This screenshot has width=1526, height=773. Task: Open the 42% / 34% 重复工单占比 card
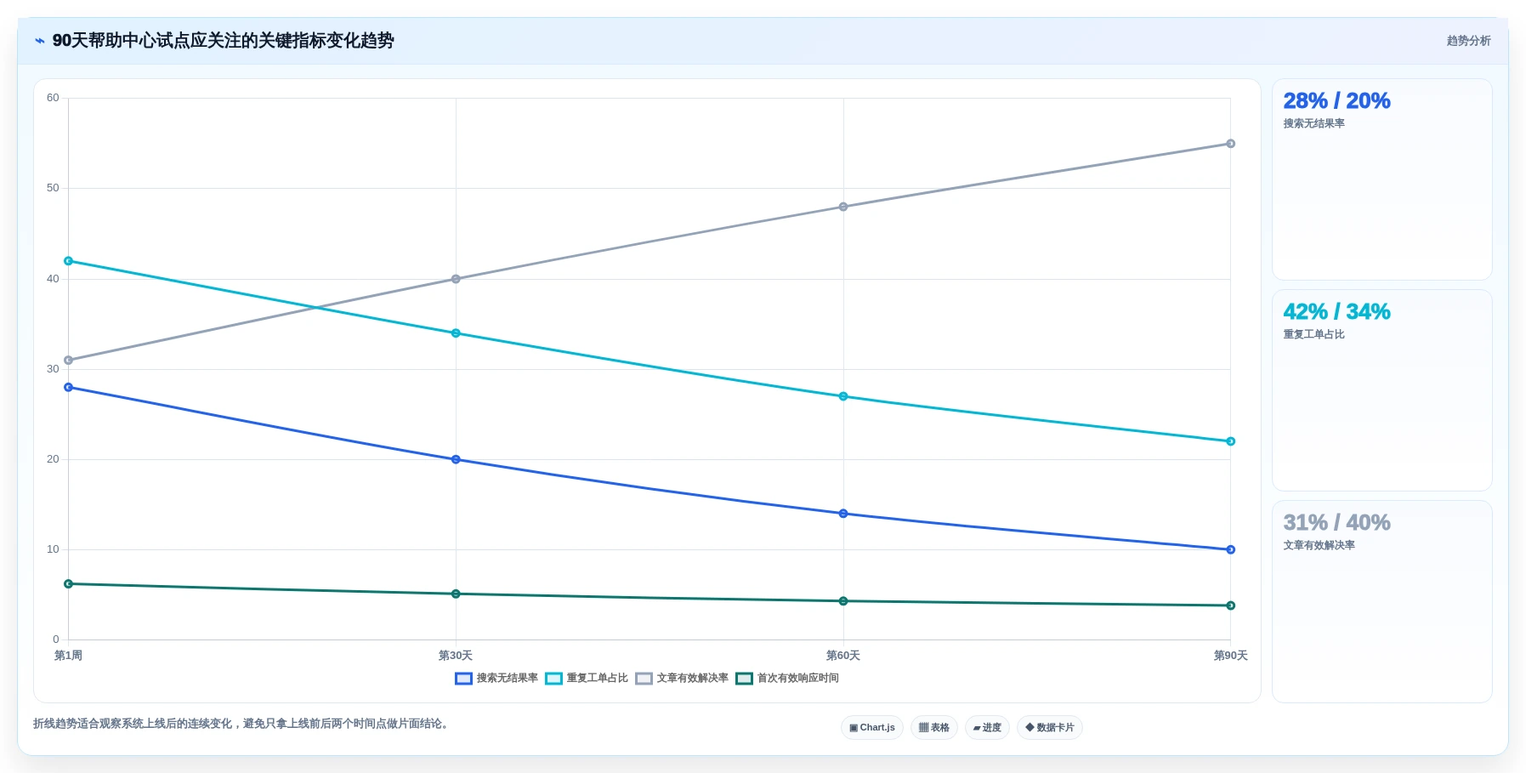coord(1382,390)
